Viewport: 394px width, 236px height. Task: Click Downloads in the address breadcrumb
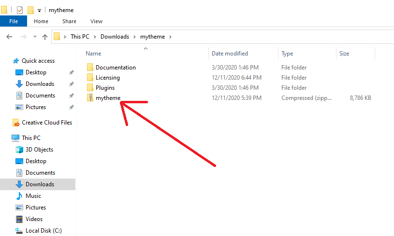pos(115,37)
